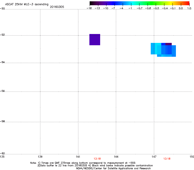
Task: Click the color bar label -0.7
Action: click(139, 8)
